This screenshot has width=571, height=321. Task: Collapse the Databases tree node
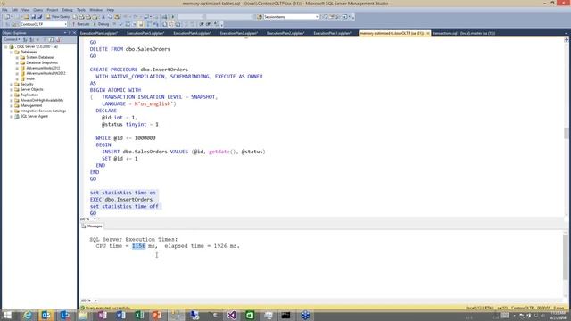pos(12,52)
